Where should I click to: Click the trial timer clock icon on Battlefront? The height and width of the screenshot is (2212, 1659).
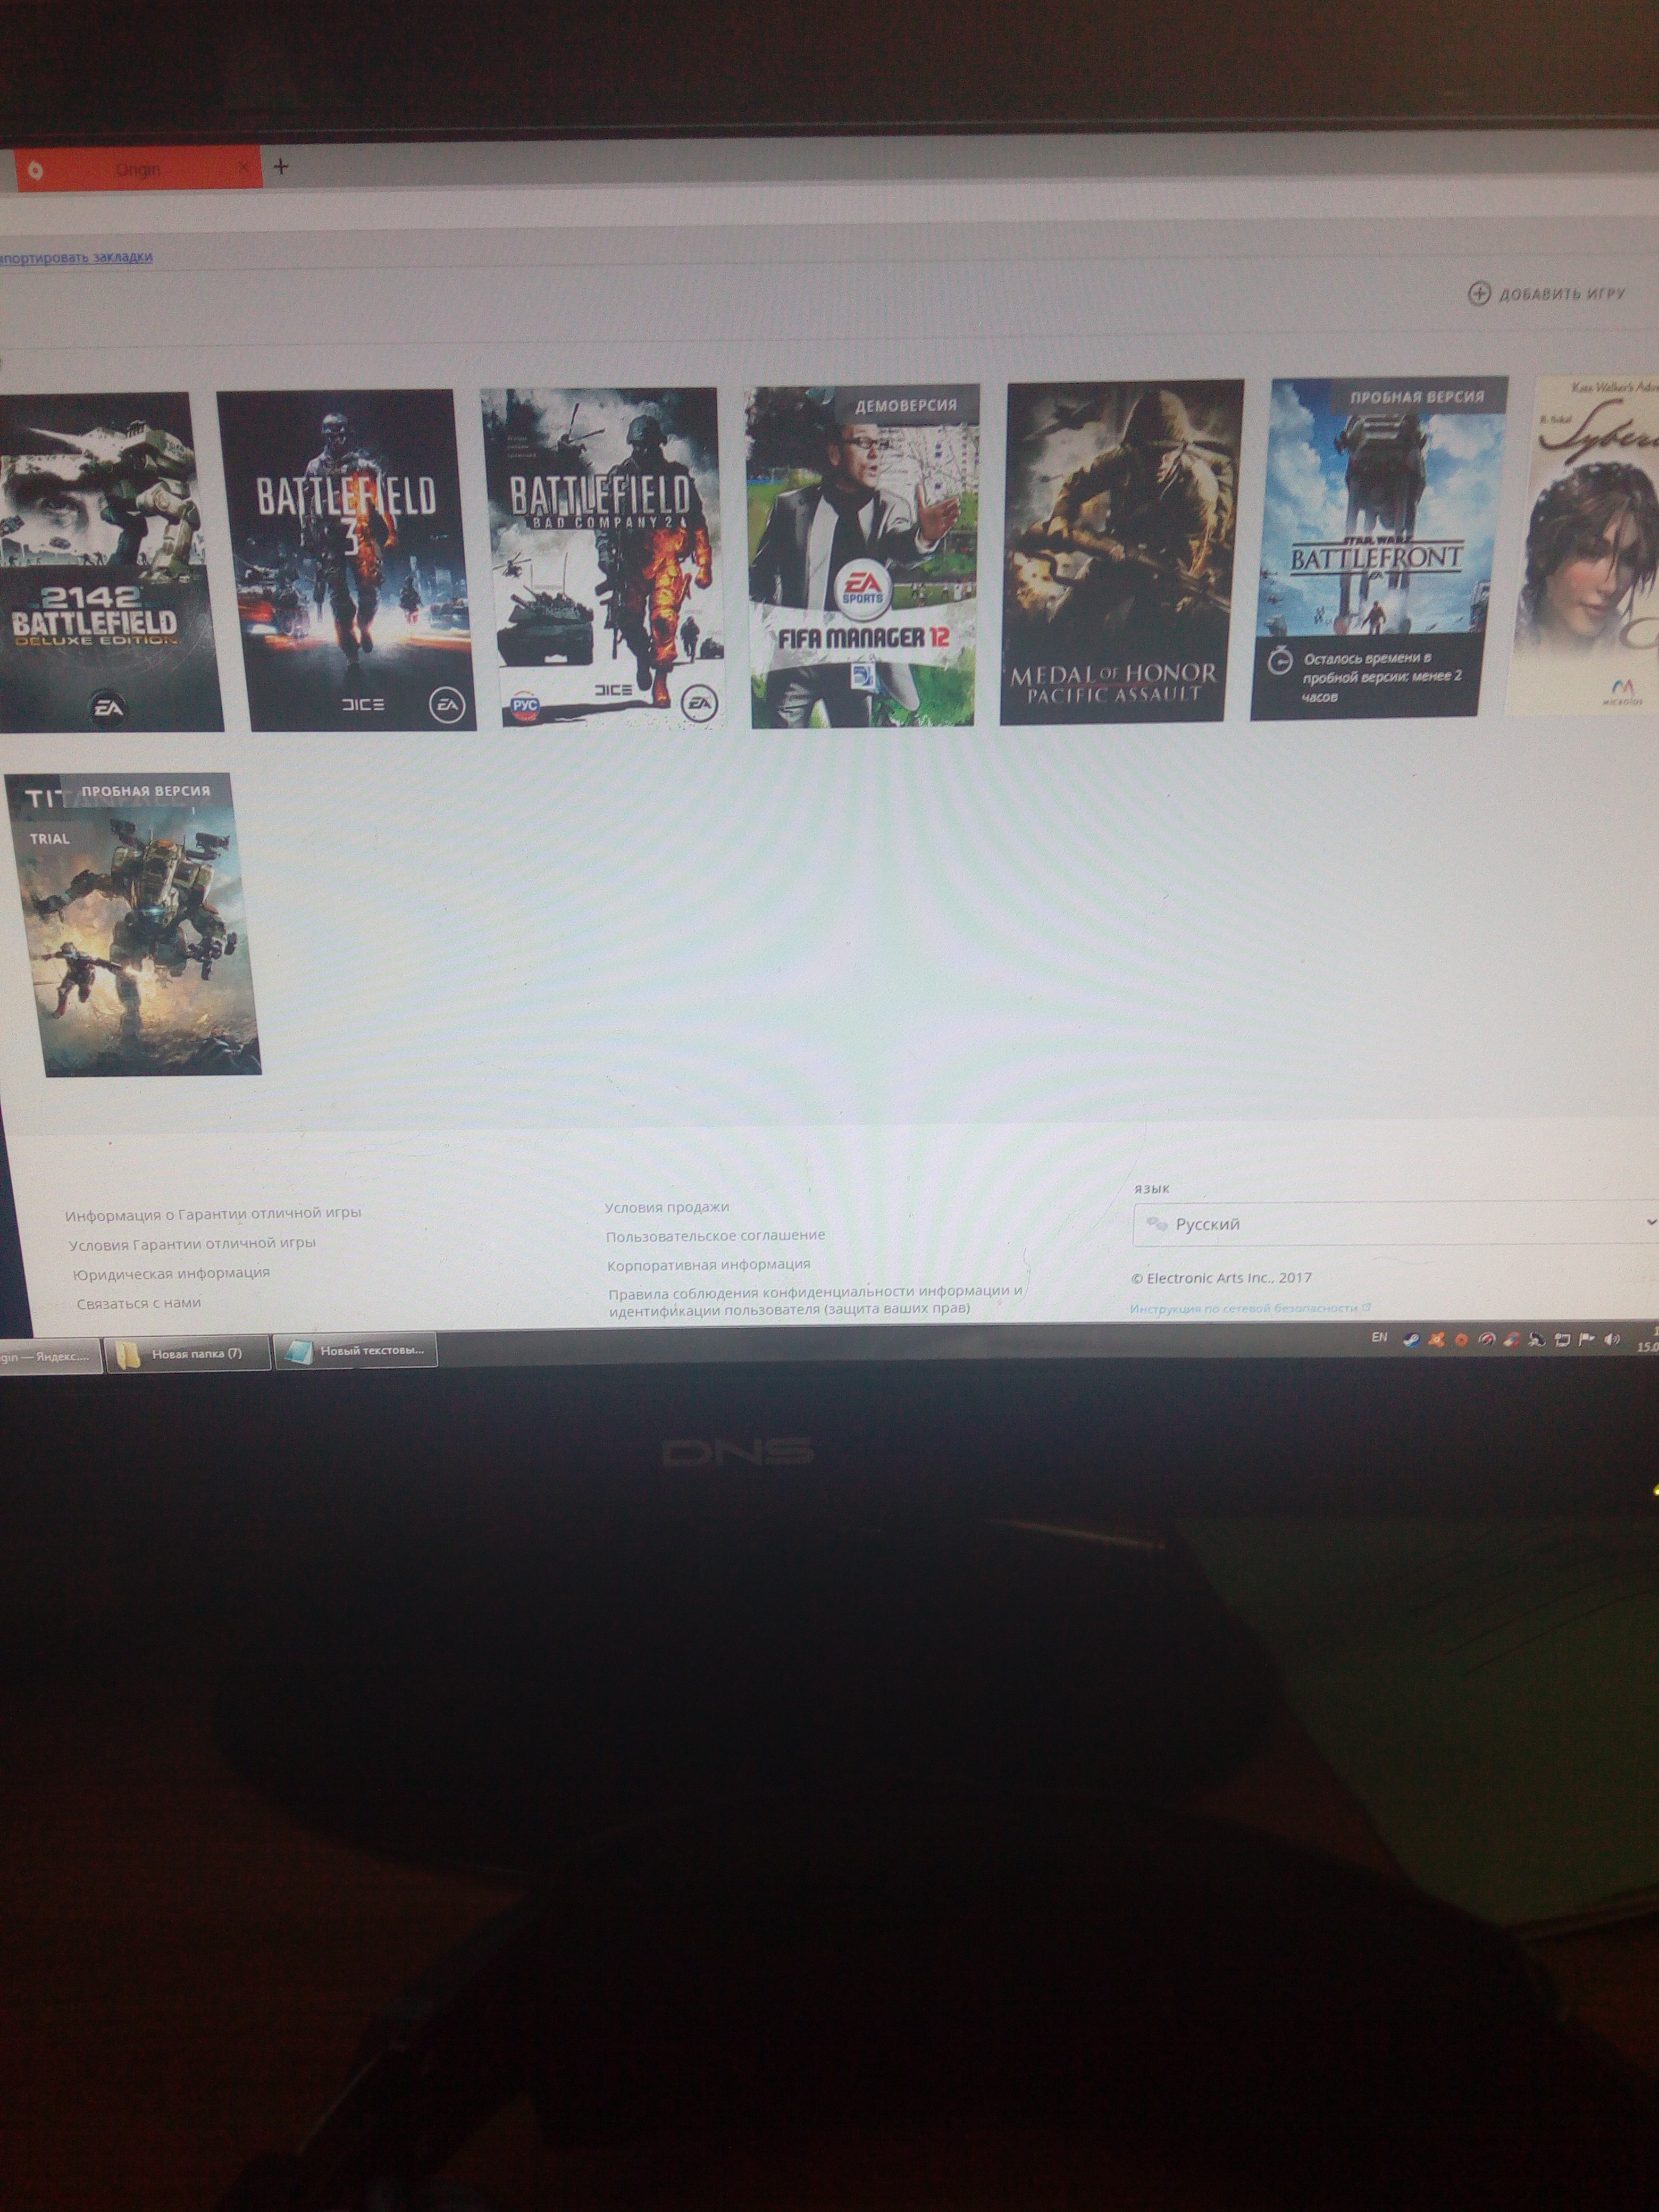pyautogui.click(x=1279, y=662)
